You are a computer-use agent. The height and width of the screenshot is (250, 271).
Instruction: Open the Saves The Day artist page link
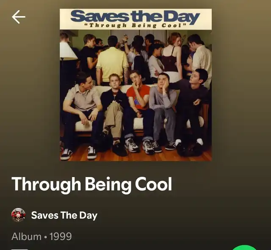(x=64, y=215)
